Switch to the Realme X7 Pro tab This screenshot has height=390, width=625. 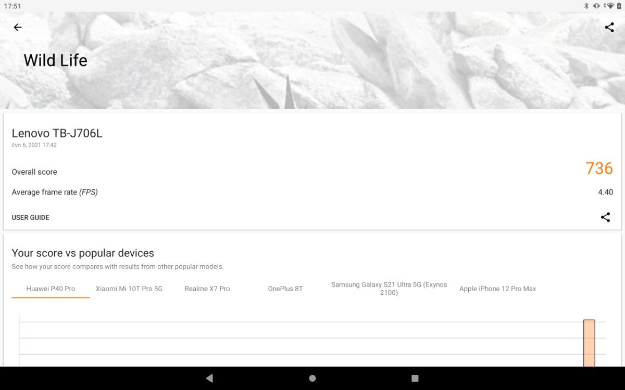[x=207, y=289]
